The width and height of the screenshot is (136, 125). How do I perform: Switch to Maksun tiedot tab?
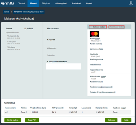coord(98,27)
